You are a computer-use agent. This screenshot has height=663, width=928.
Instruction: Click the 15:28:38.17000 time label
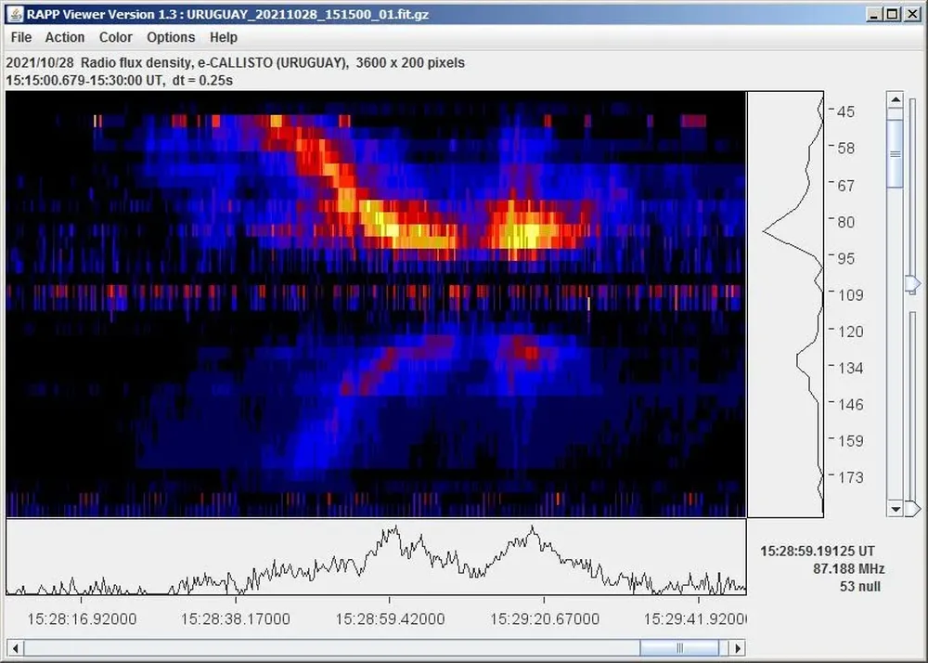pos(236,619)
